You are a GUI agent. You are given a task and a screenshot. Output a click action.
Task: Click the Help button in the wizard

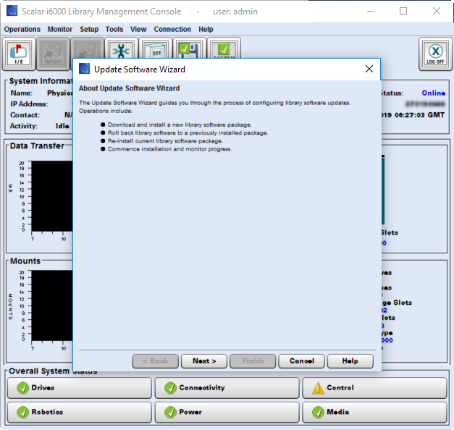[350, 361]
